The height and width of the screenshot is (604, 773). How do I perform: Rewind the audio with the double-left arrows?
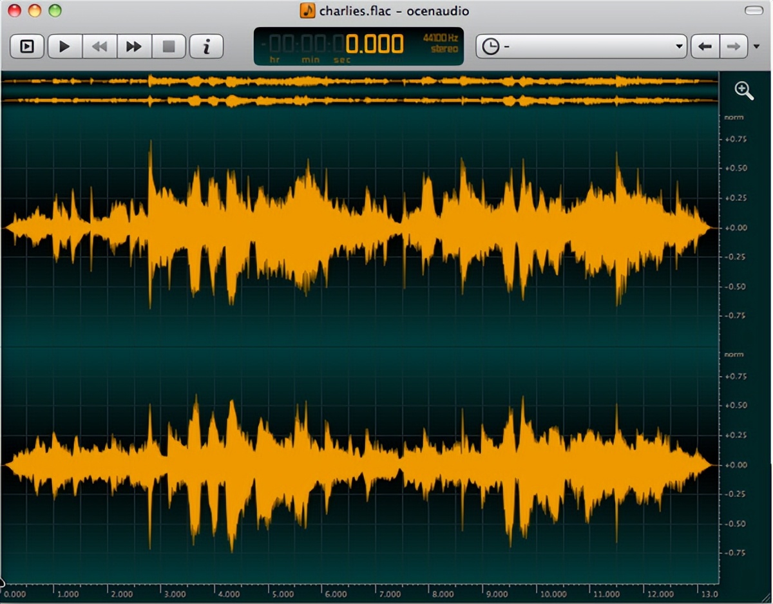[99, 47]
